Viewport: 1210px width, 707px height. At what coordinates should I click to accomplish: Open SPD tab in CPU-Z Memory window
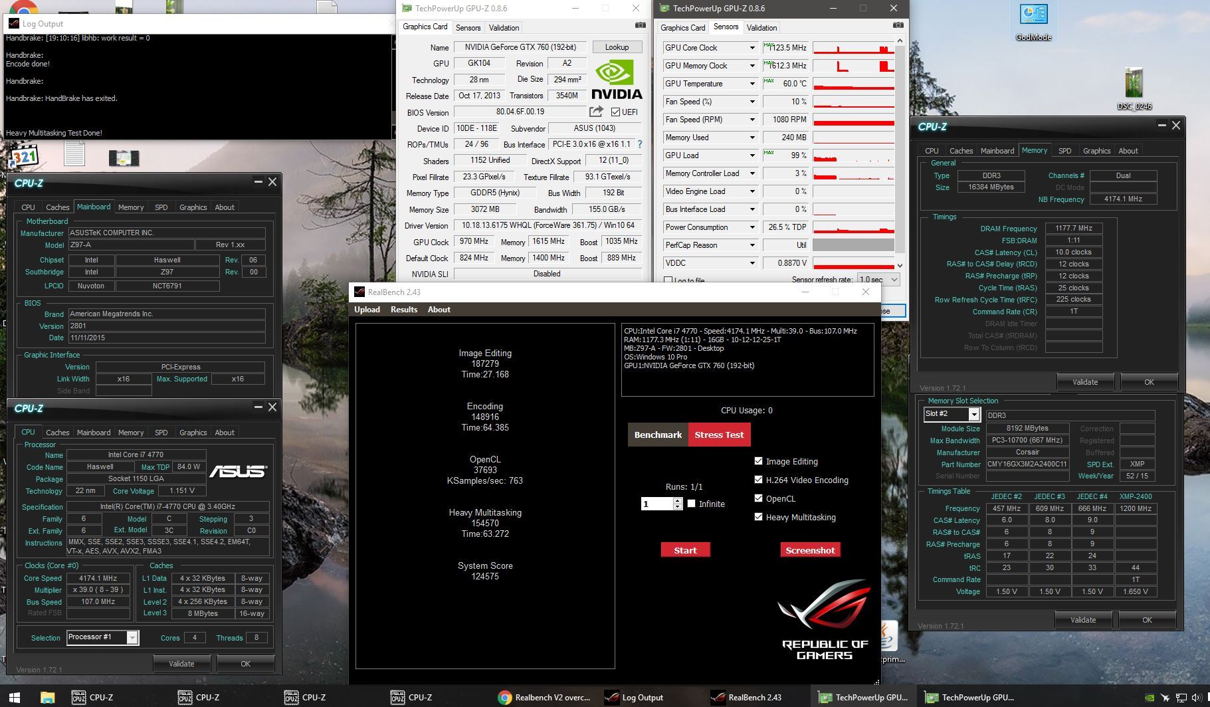[x=1064, y=151]
